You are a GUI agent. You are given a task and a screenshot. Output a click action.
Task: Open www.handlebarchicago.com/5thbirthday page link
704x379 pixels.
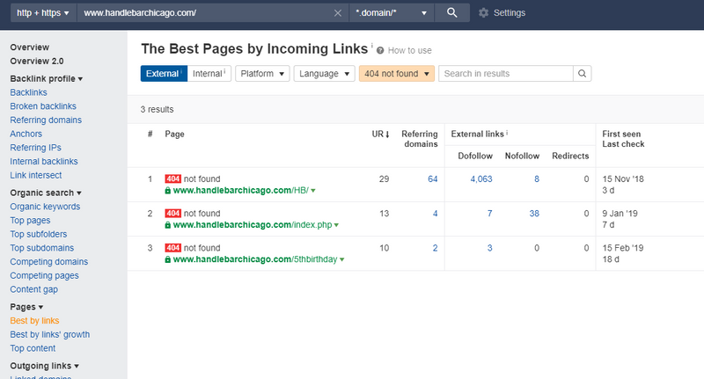tap(255, 259)
